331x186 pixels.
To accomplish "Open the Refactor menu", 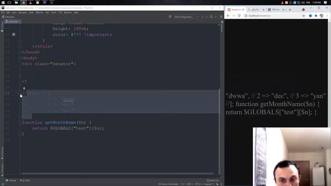I will 39,12.
